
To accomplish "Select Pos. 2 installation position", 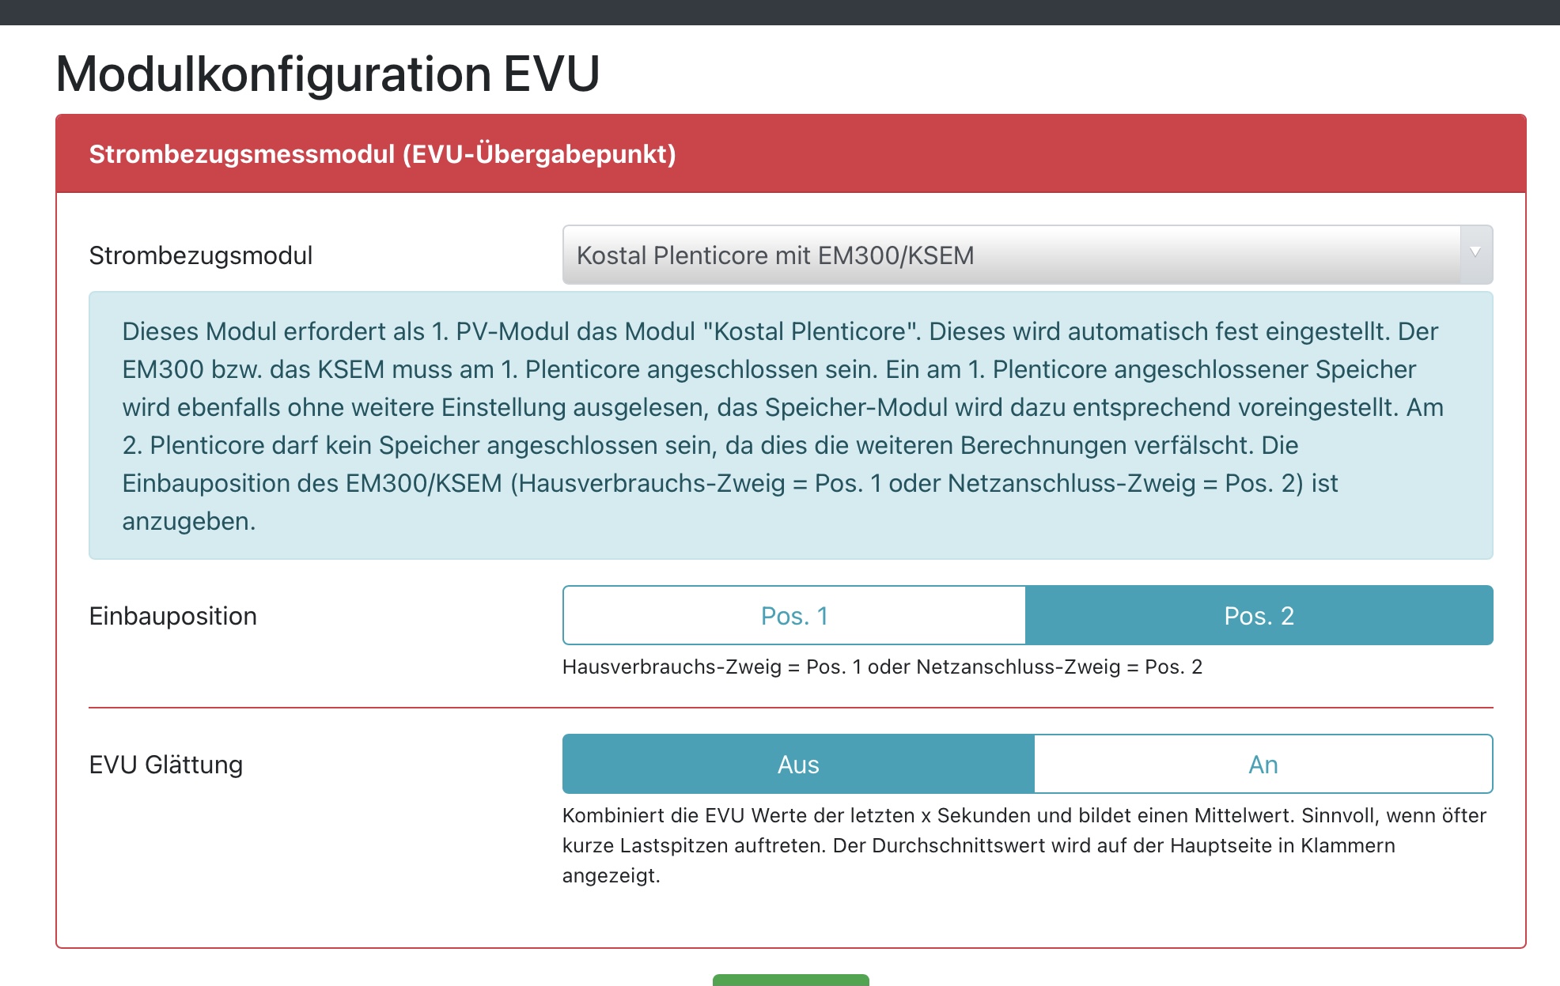I will pyautogui.click(x=1259, y=616).
